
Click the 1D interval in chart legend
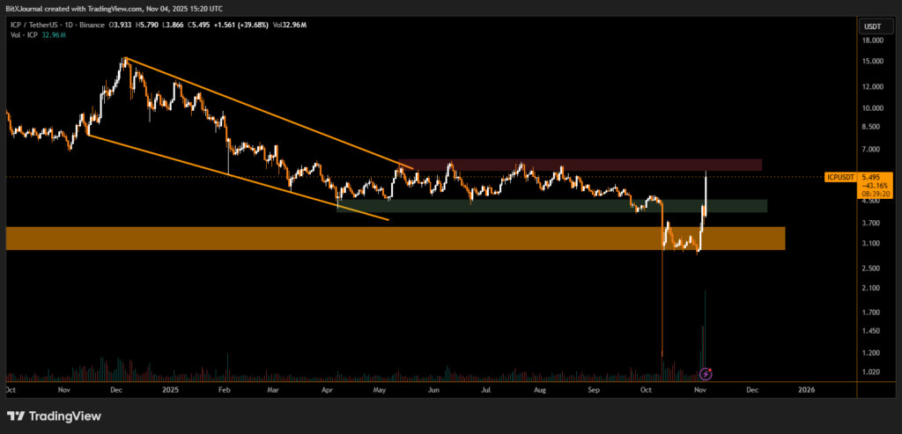(x=78, y=24)
